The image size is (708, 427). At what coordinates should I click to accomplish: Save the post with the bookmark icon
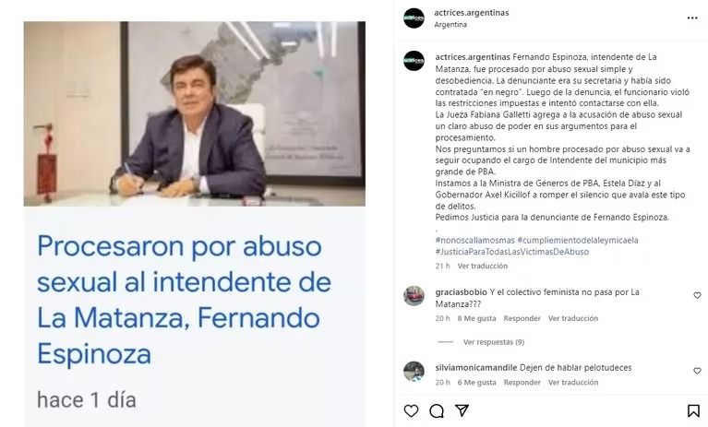click(693, 410)
